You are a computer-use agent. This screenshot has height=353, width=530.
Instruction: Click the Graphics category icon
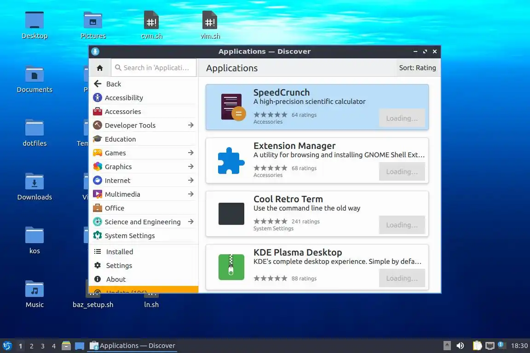[98, 166]
